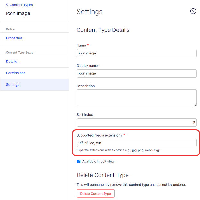
Task: Click the 'Icon image' sidebar heading
Action: [18, 13]
